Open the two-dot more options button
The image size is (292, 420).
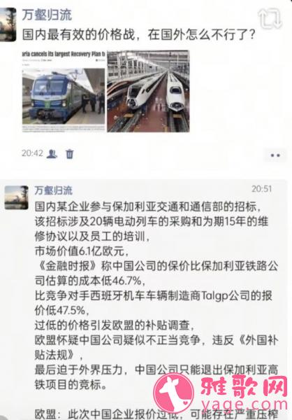tap(275, 155)
